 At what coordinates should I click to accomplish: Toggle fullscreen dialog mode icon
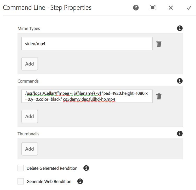[x=153, y=8]
